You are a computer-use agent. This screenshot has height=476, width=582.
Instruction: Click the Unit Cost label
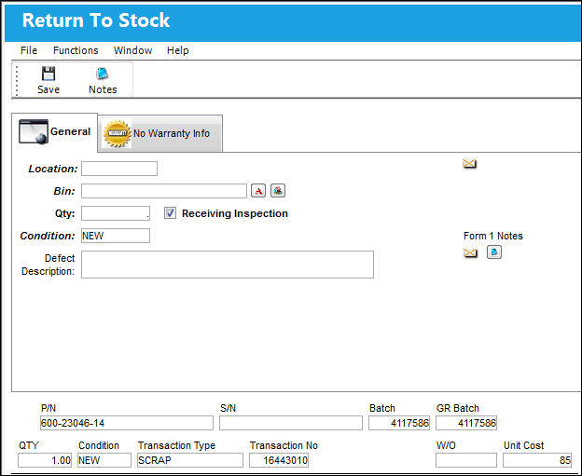pyautogui.click(x=524, y=445)
